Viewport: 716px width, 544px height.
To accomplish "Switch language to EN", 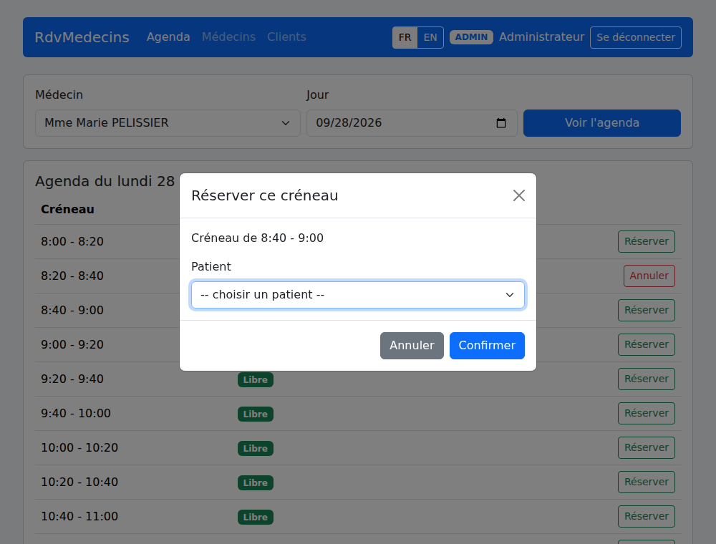I will click(x=430, y=37).
